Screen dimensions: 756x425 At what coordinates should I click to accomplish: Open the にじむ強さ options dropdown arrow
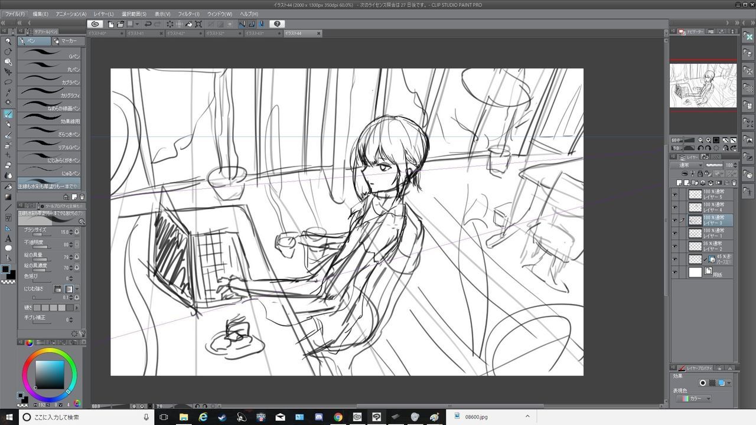(77, 289)
